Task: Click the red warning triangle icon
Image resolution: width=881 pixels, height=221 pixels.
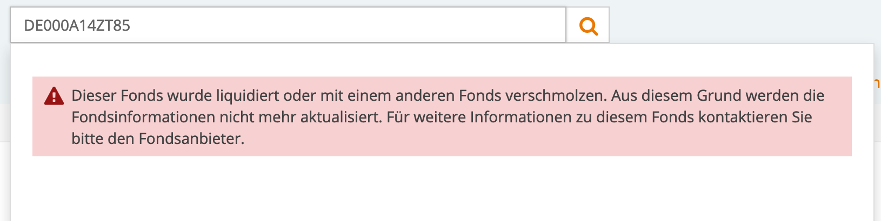Action: click(x=54, y=96)
